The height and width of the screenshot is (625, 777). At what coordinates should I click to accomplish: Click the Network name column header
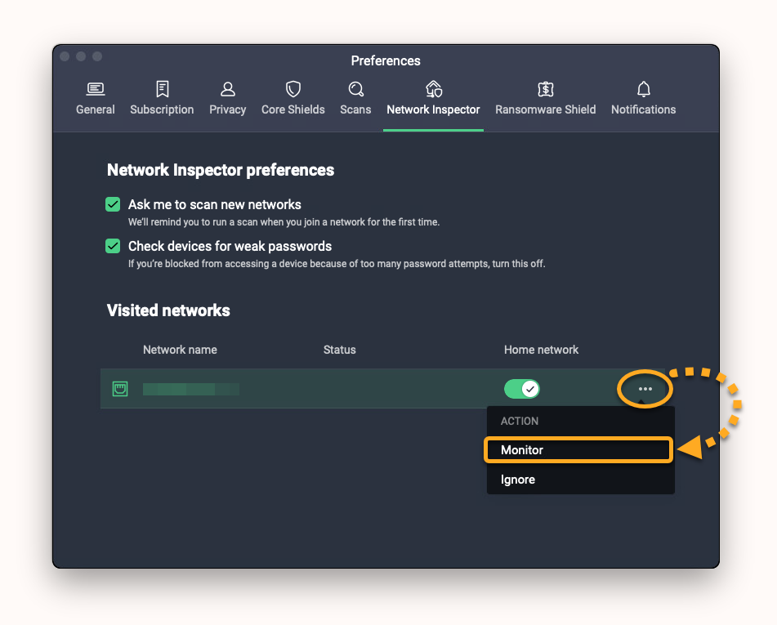coord(180,350)
